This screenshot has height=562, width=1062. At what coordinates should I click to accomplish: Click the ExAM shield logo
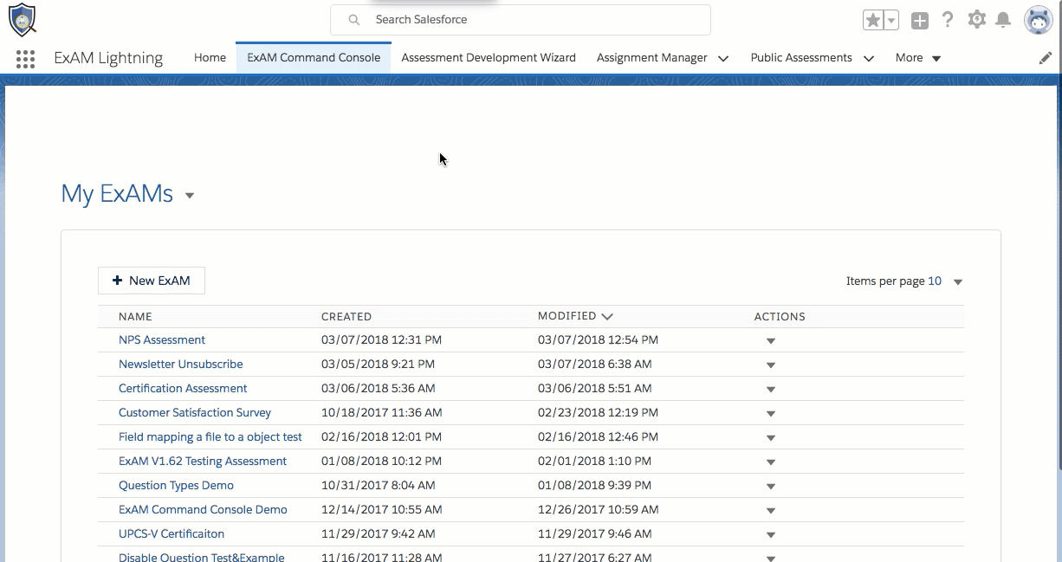coord(22,20)
